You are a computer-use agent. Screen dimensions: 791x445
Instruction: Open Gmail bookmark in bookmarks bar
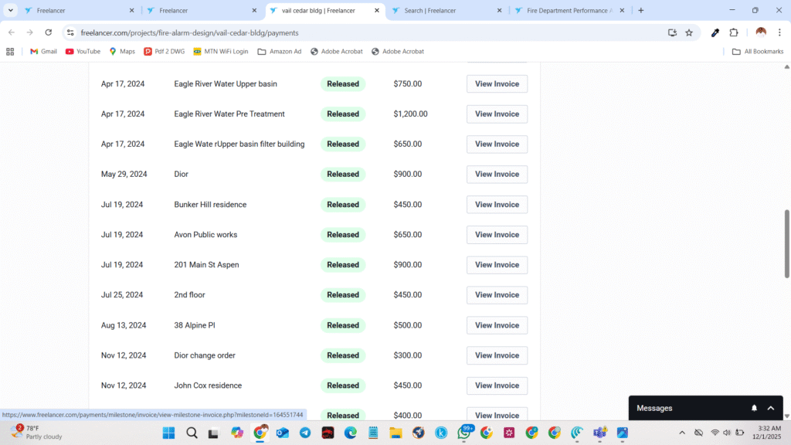[x=43, y=52]
